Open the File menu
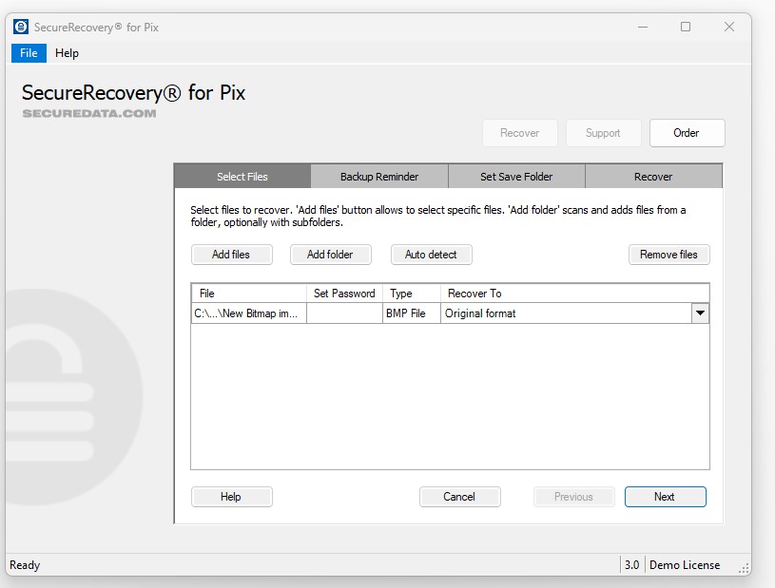The width and height of the screenshot is (775, 588). [x=29, y=53]
